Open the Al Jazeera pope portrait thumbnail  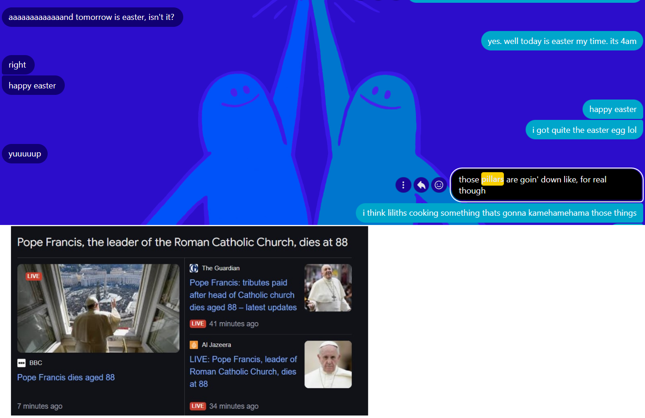[x=328, y=364]
